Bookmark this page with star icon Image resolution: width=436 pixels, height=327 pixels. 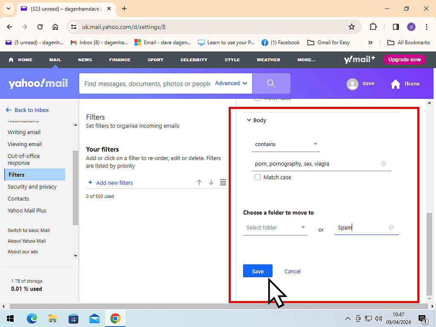click(351, 27)
